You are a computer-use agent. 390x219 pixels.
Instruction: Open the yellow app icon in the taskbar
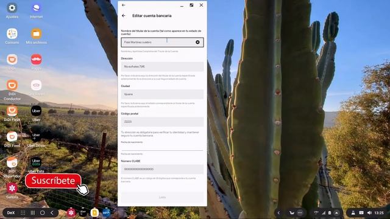point(94,213)
